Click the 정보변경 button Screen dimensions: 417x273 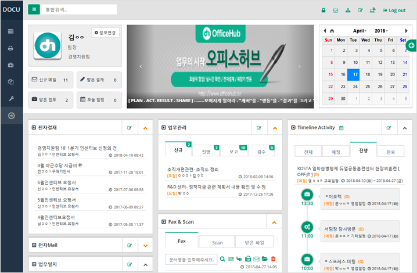(x=105, y=33)
